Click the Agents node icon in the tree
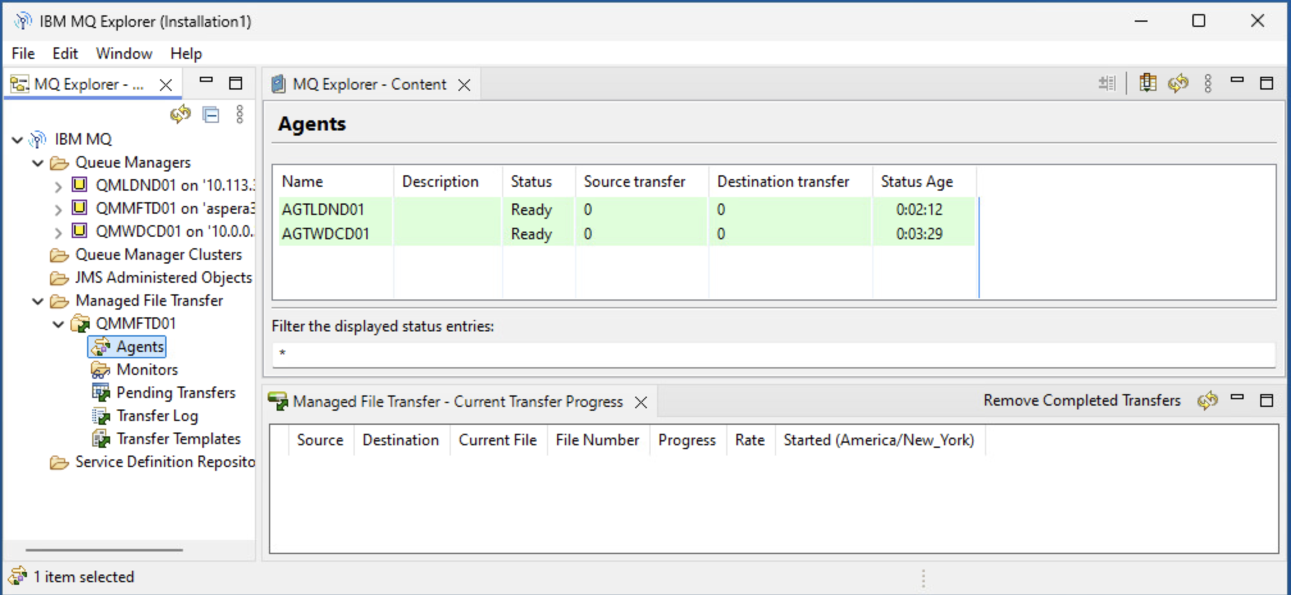The image size is (1291, 595). coord(101,347)
